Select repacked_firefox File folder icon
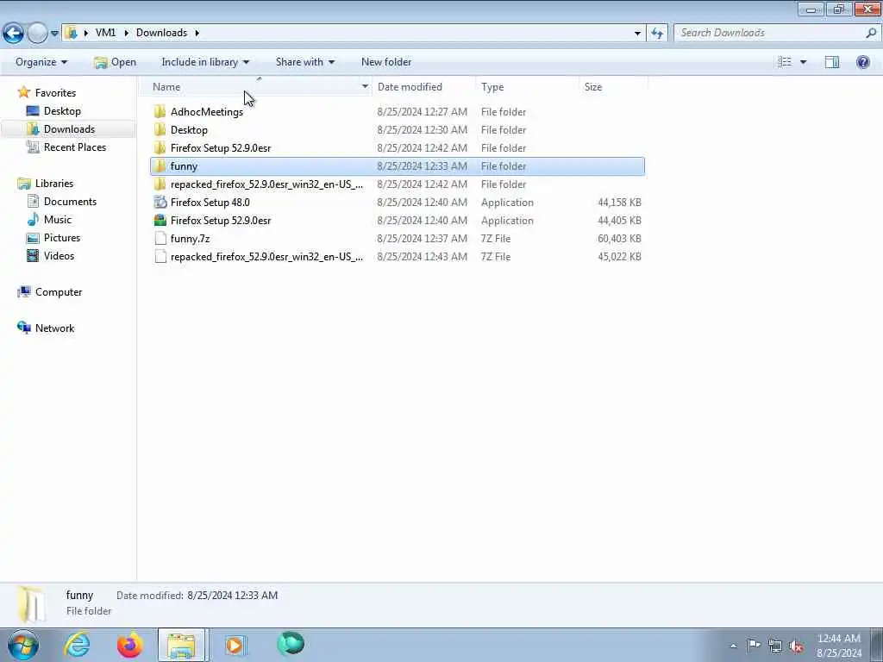This screenshot has width=883, height=662. click(160, 184)
